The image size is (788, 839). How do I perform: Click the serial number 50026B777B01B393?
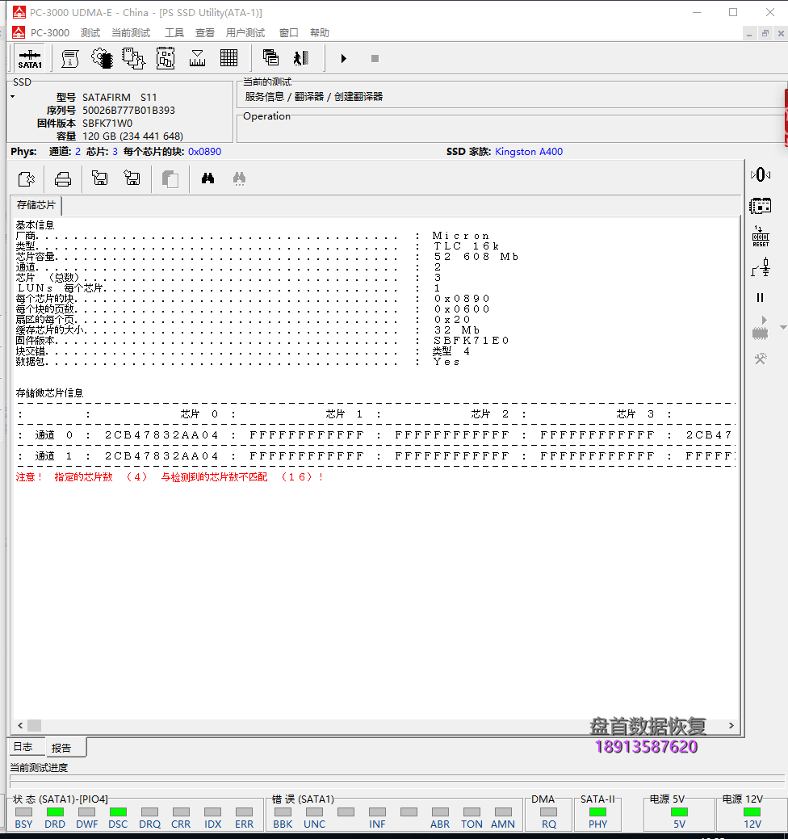[128, 111]
